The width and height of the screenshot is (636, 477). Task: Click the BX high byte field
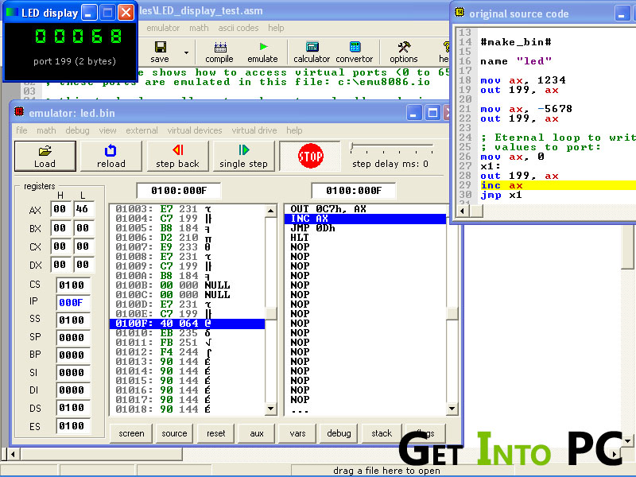tap(60, 228)
